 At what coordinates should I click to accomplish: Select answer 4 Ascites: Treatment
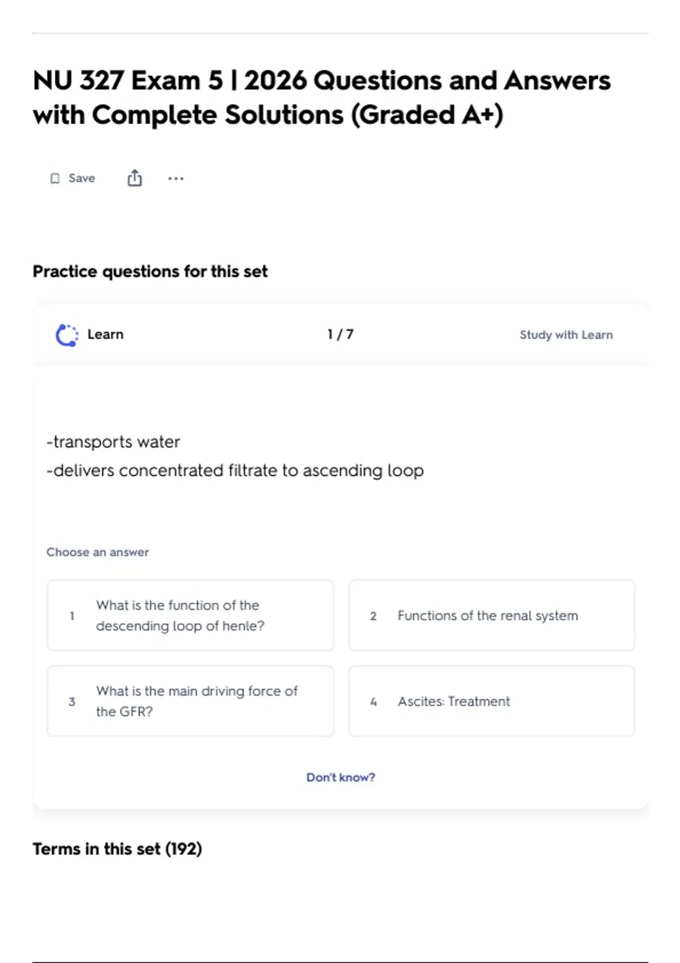point(491,701)
